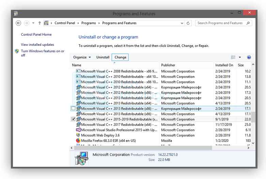Click the Forward navigation arrow
266x179 pixels.
(x=27, y=23)
